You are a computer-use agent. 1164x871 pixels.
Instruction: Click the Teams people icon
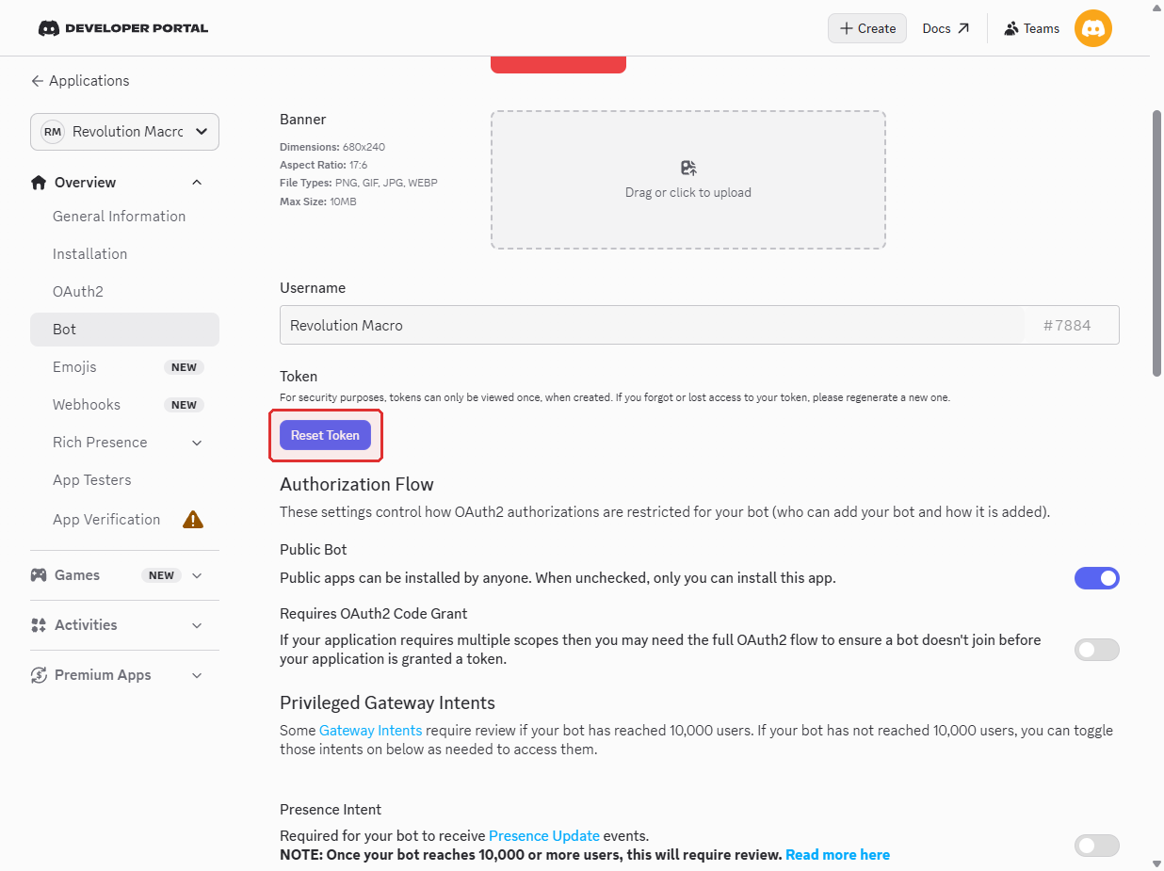1011,28
